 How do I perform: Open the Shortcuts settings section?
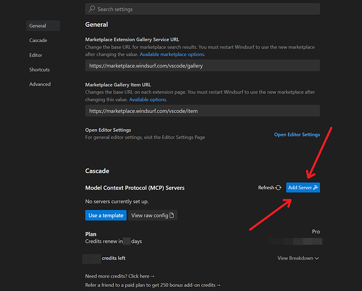tap(40, 70)
